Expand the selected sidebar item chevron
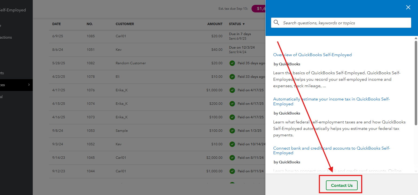 [x=29, y=85]
